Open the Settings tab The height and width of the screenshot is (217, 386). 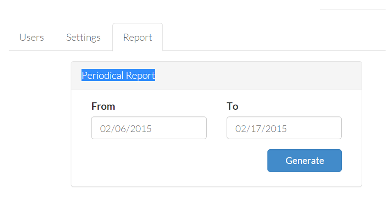pyautogui.click(x=83, y=37)
